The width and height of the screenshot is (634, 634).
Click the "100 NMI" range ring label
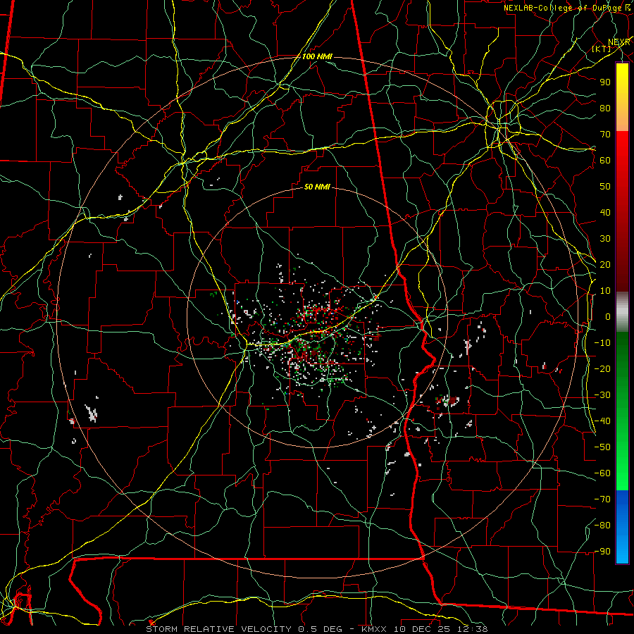click(317, 56)
